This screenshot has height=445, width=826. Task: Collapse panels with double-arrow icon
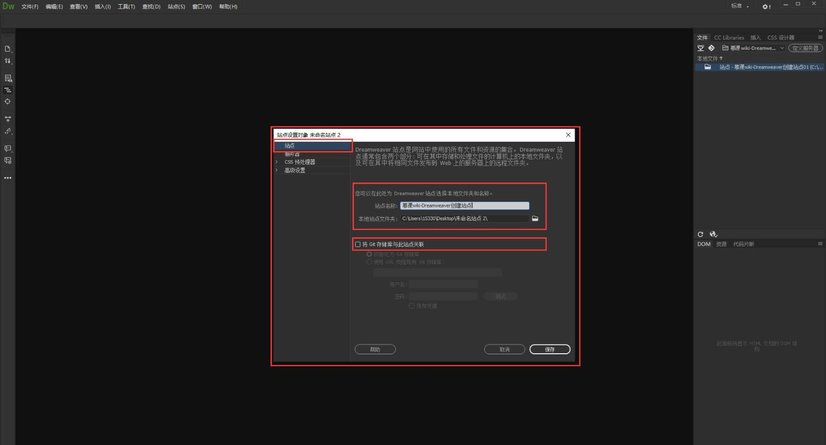821,31
